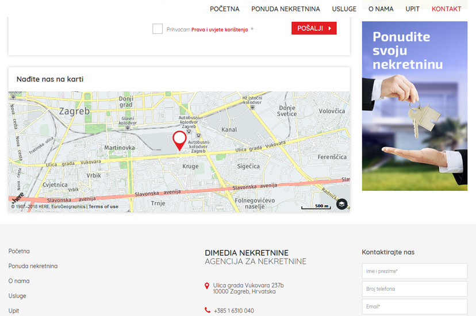This screenshot has height=316, width=476.
Task: Click the Email input in footer form
Action: [414, 307]
